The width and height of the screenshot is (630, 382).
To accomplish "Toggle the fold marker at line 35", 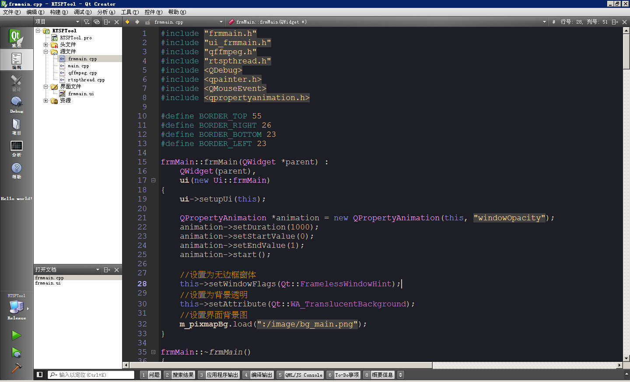I will 153,352.
